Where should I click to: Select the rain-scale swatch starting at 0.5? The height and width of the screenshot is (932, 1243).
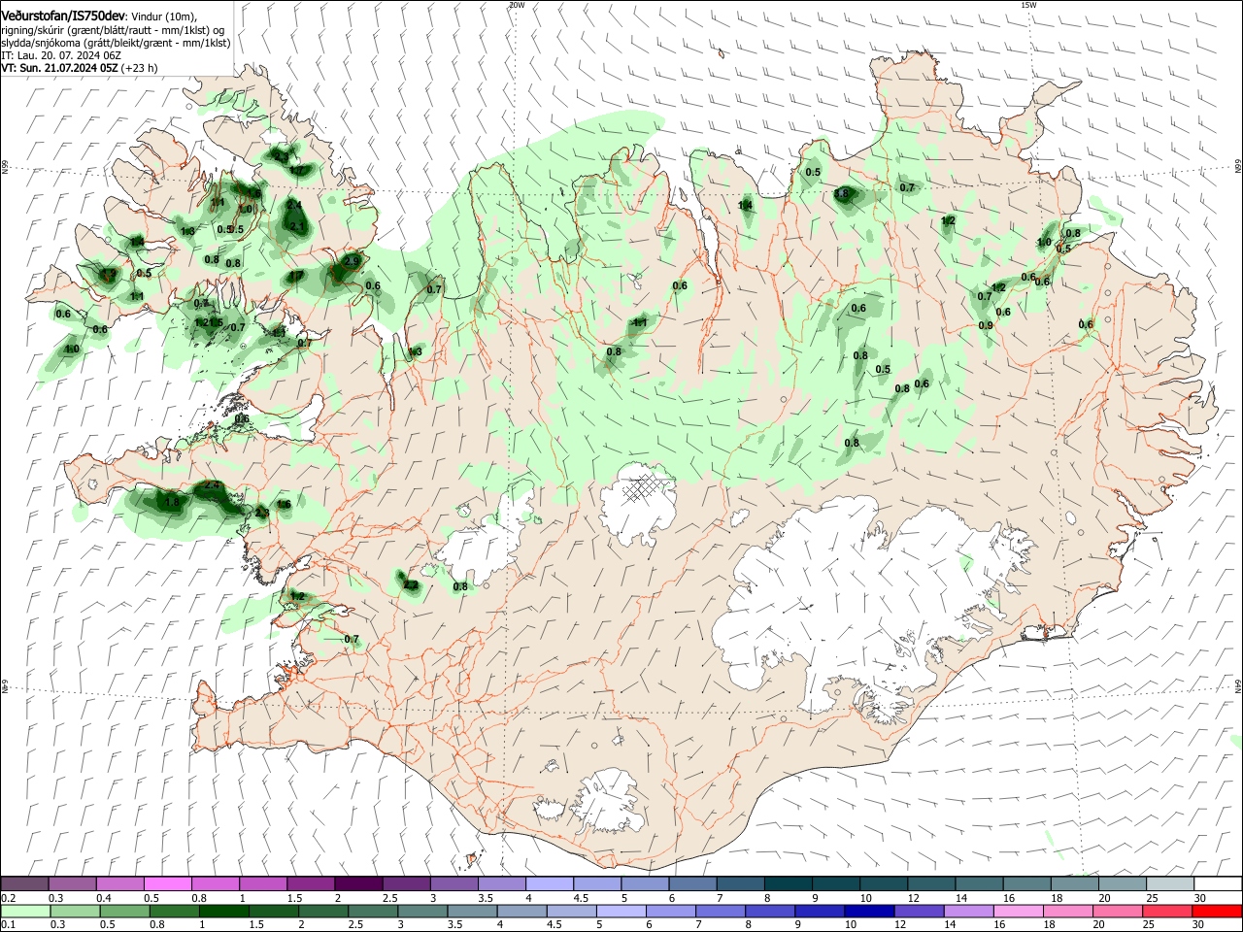coord(124,911)
